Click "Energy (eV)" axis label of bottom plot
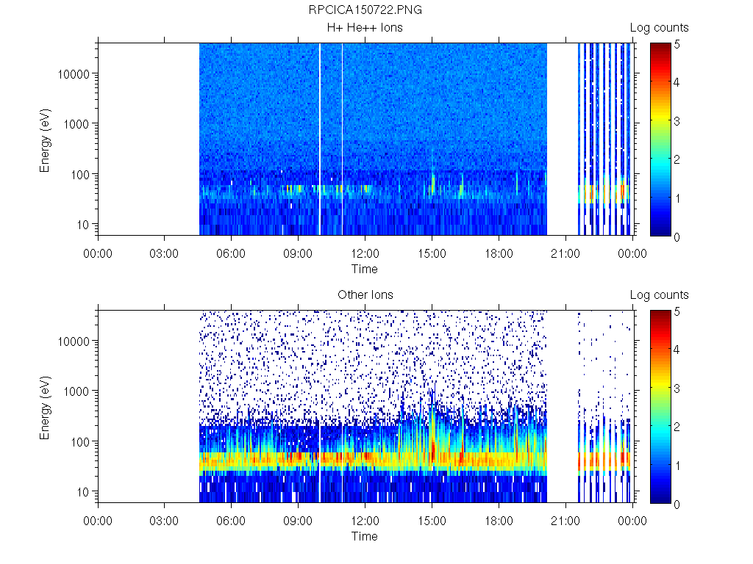Screen dimensions: 753x564 [x=45, y=408]
